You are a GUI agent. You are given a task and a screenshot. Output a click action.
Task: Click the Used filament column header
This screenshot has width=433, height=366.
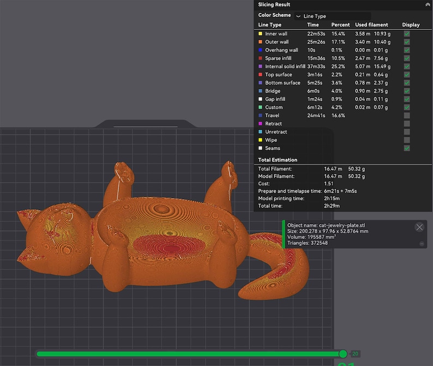[x=371, y=25]
